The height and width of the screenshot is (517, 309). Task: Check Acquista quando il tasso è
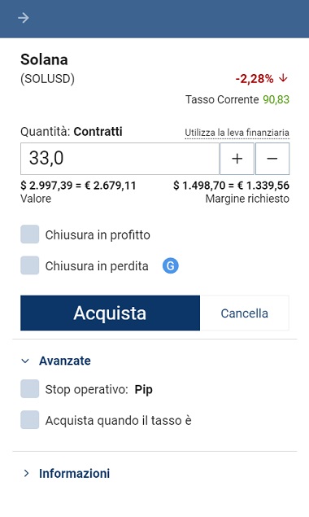29,420
